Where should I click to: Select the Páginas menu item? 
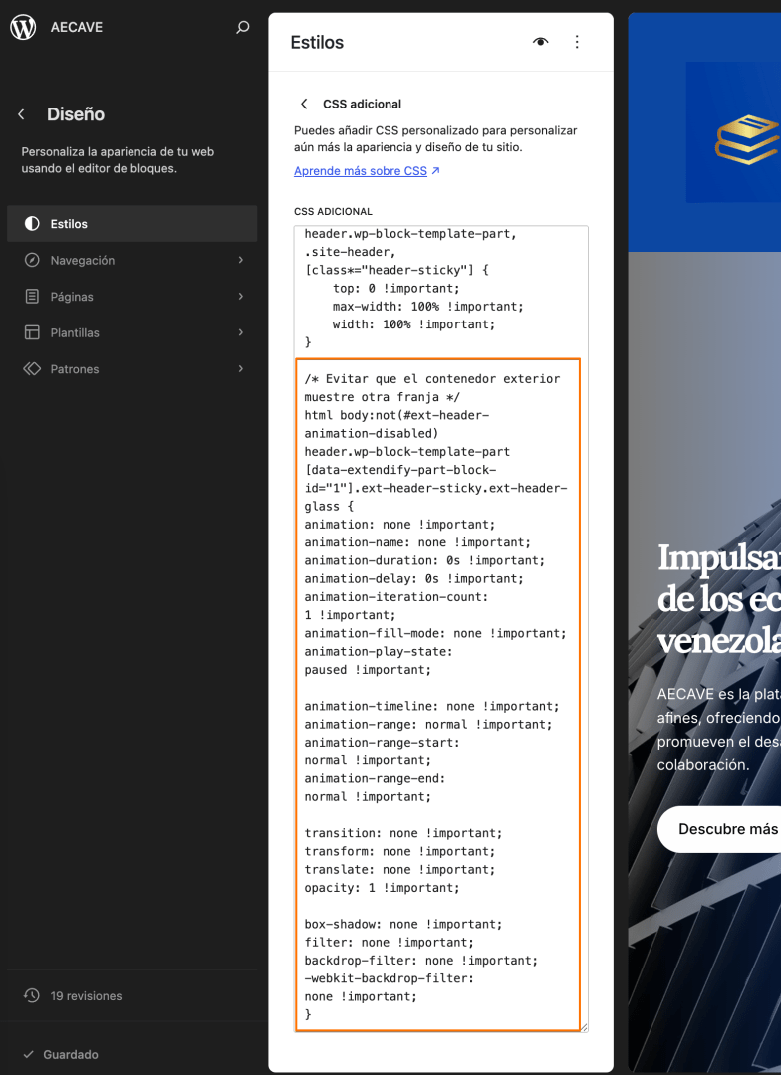coord(131,297)
